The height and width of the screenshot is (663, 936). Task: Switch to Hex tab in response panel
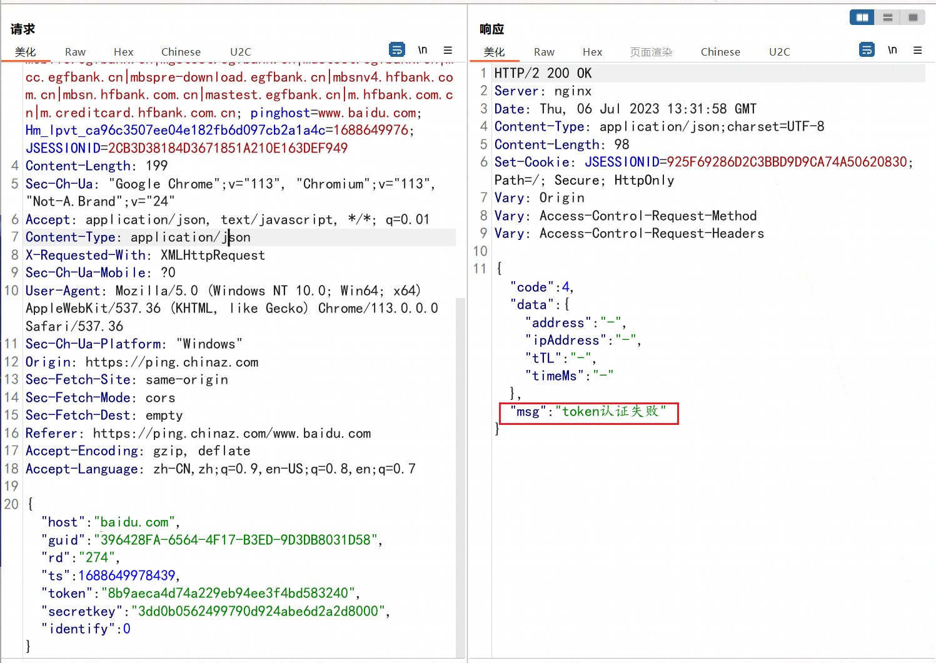(x=592, y=52)
